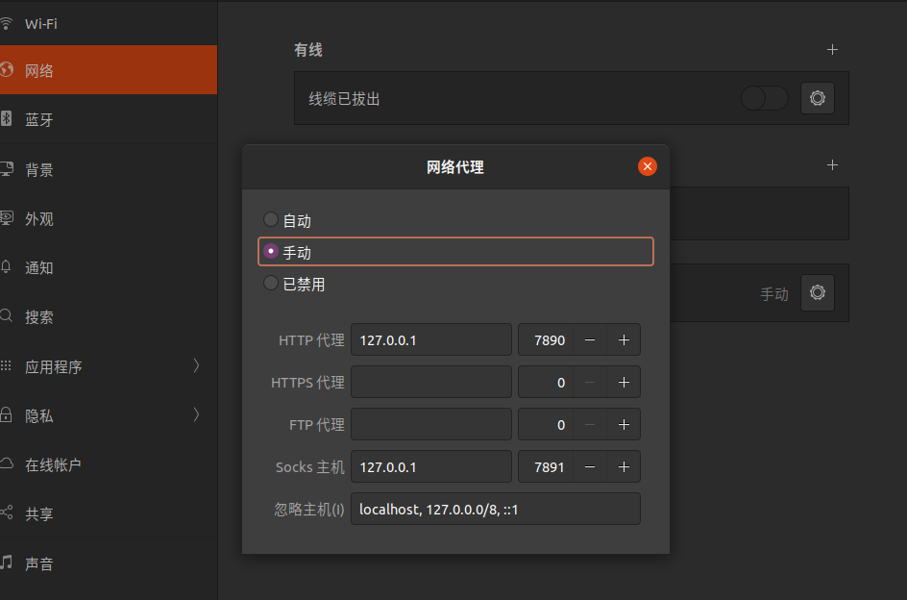Open 搜索 from the sidebar

(x=10, y=316)
